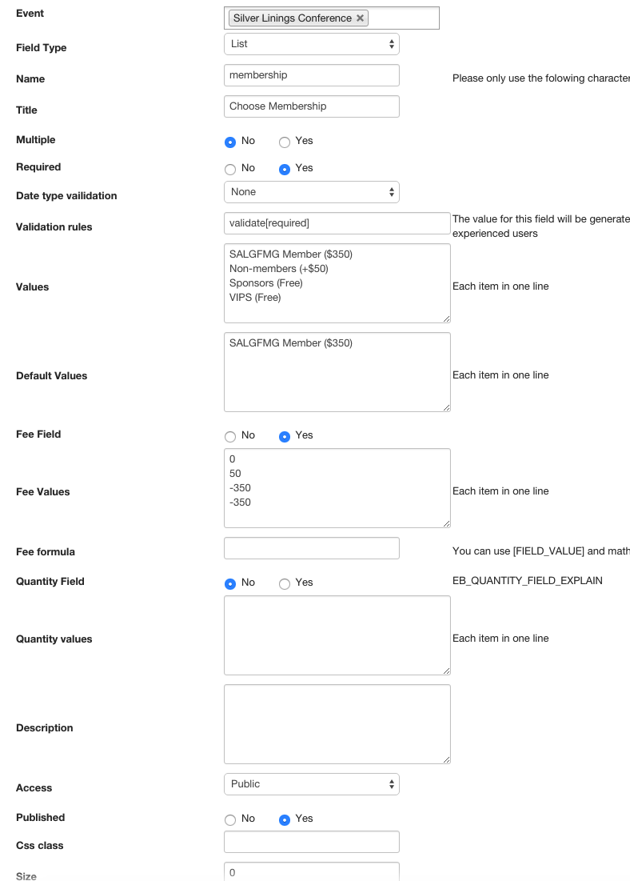Image resolution: width=630 pixels, height=881 pixels.
Task: Click inside the Description text area
Action: pyautogui.click(x=337, y=724)
